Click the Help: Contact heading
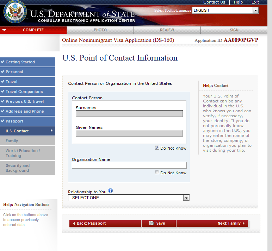Viewport: 272px width, 251px height. pyautogui.click(x=216, y=86)
